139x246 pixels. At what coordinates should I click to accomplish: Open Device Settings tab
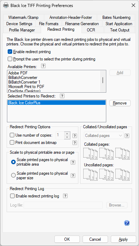pos(19,24)
